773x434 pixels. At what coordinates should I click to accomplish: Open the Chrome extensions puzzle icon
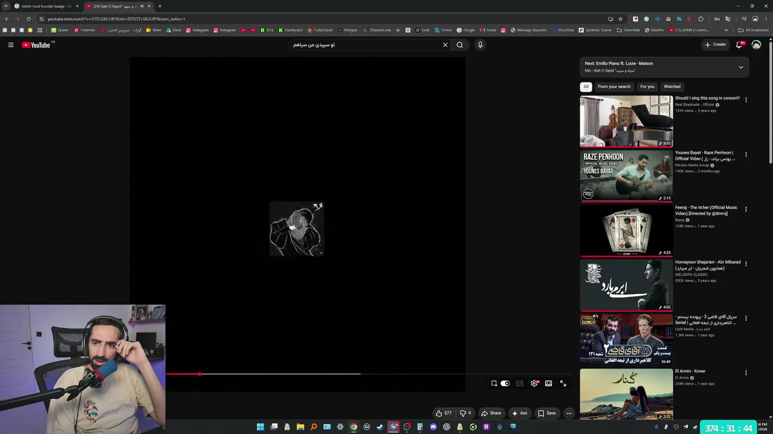point(701,19)
